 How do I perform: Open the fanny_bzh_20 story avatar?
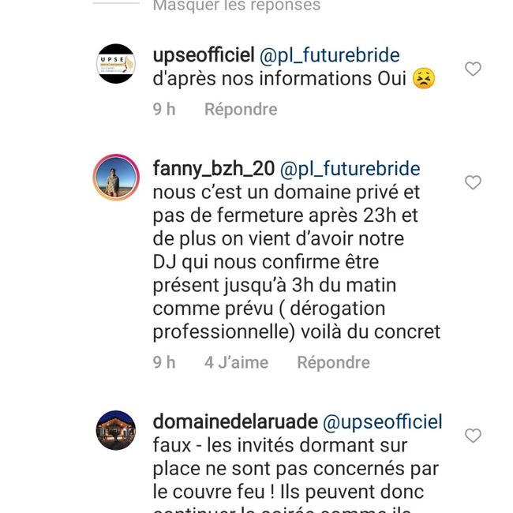116,177
